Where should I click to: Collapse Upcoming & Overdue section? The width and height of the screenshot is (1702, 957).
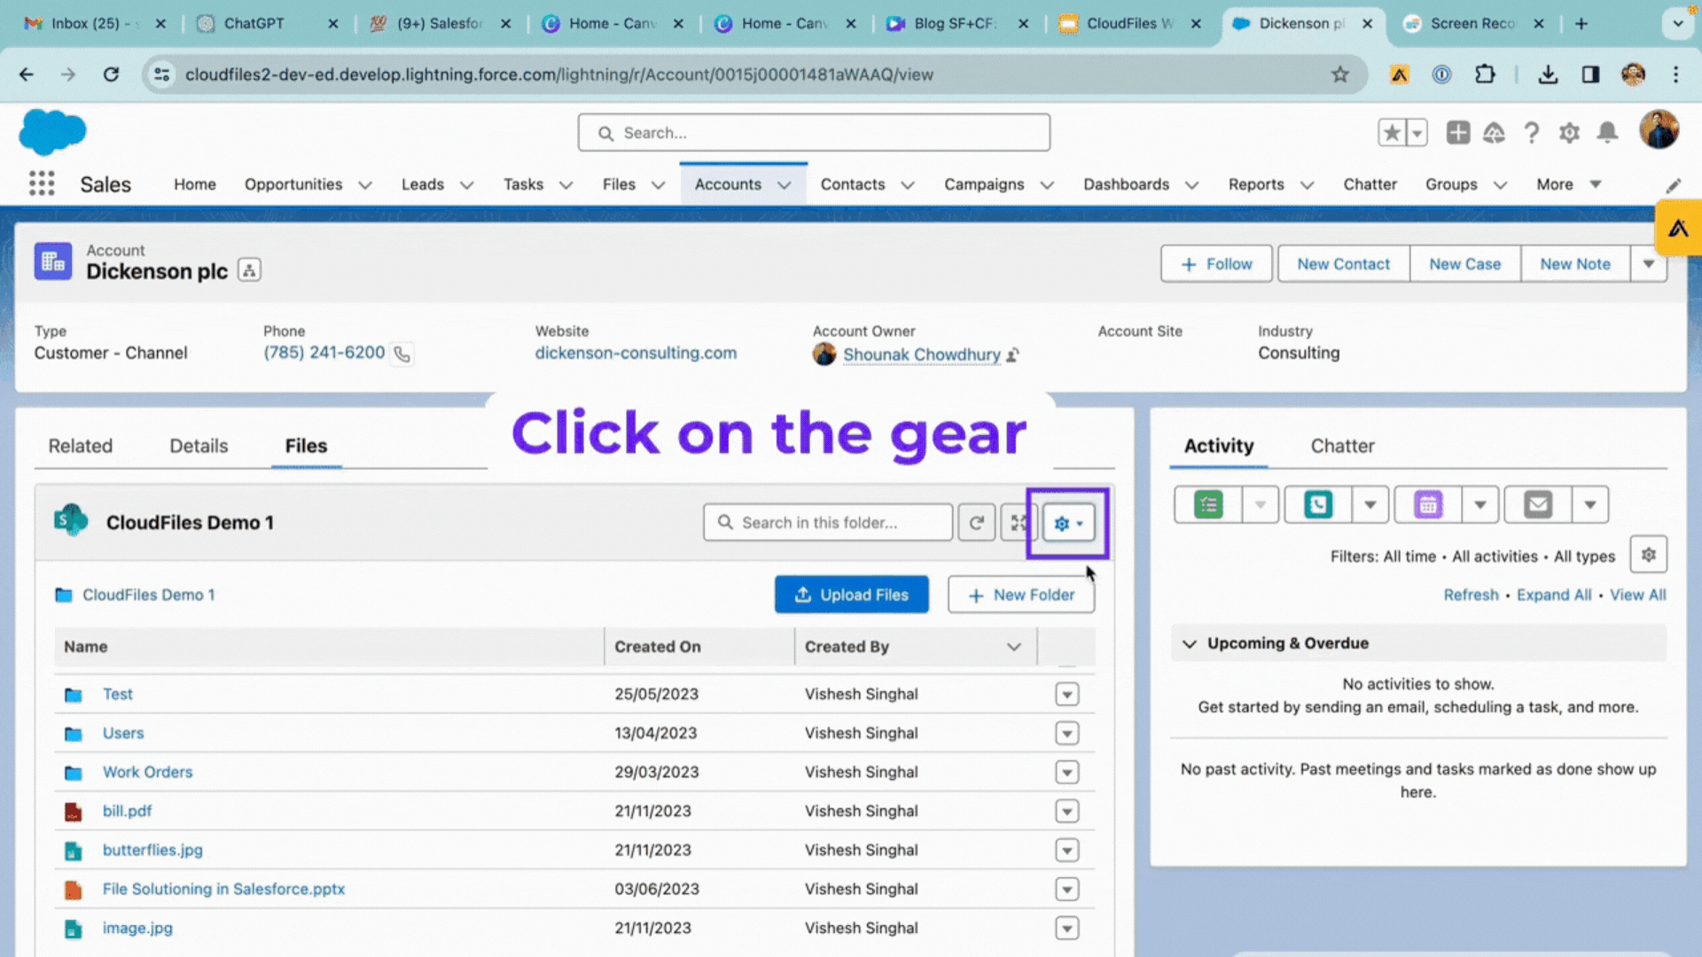click(x=1190, y=643)
